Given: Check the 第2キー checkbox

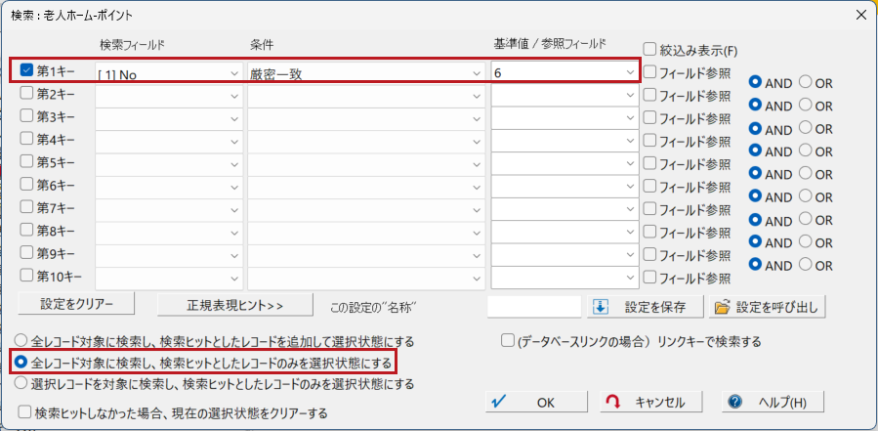Looking at the screenshot, I should coord(26,94).
